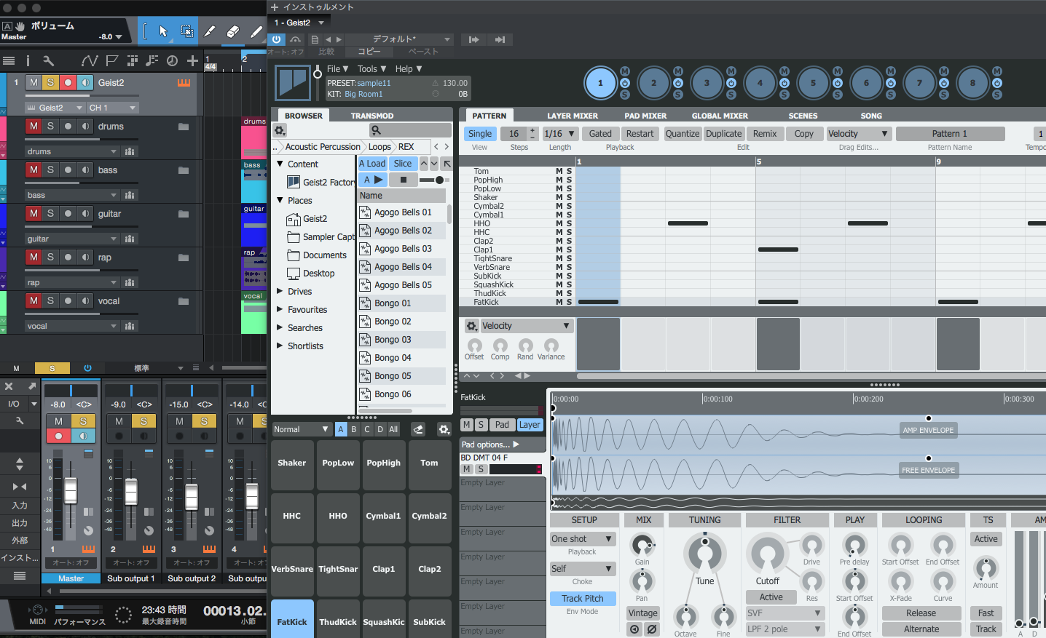This screenshot has height=638, width=1046.
Task: Open browser settings gear icon
Action: pos(280,130)
